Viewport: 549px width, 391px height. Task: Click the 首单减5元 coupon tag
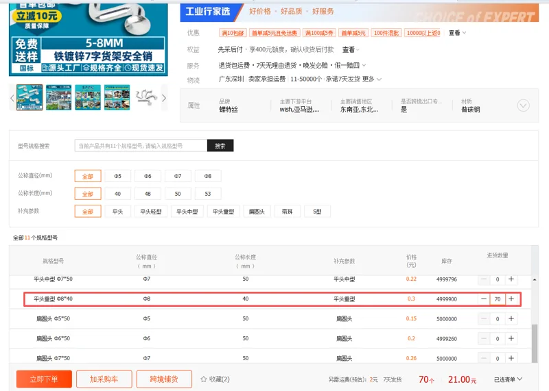pyautogui.click(x=353, y=33)
